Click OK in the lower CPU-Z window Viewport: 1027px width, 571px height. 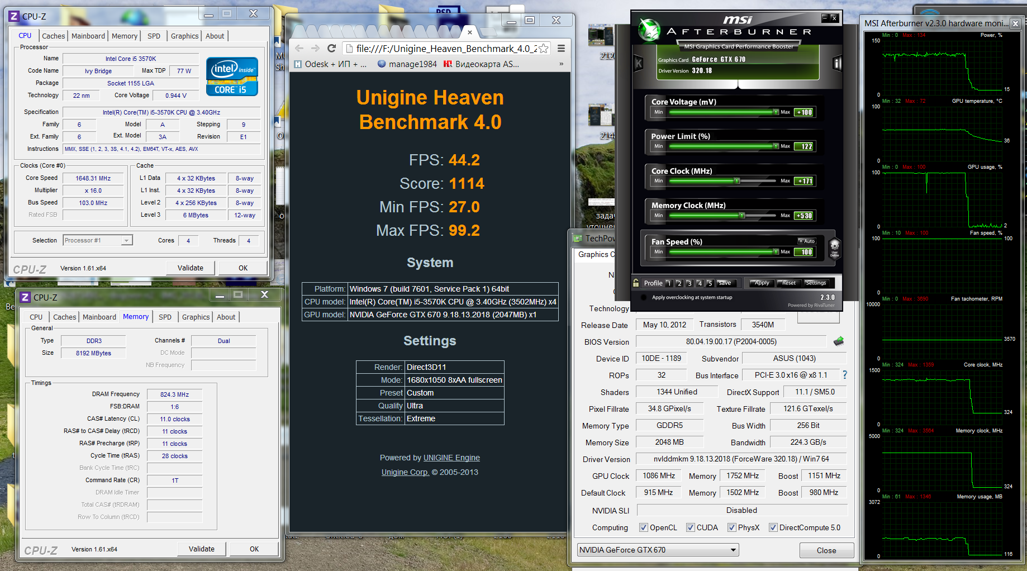pos(254,549)
